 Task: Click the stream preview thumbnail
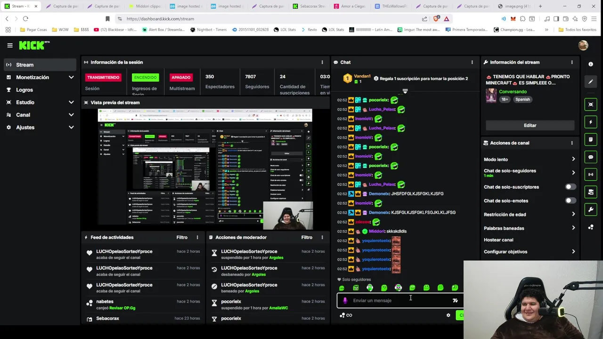205,169
